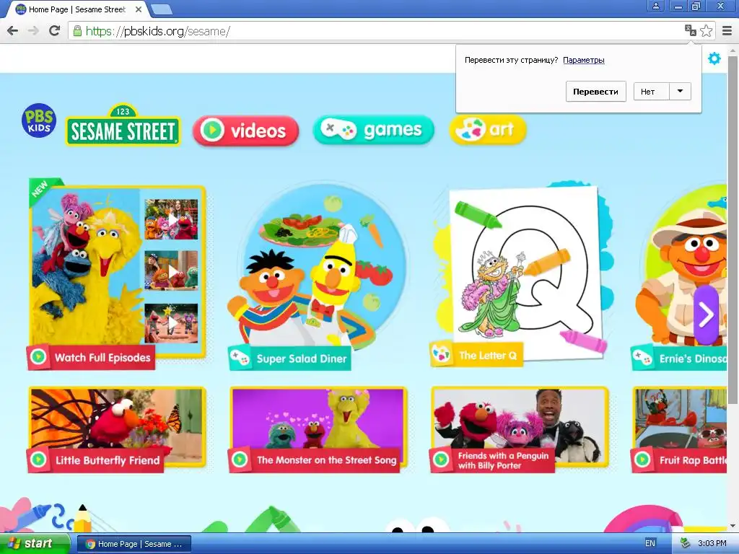Click play icon on Monster on the Street Song
The image size is (739, 554).
[240, 460]
